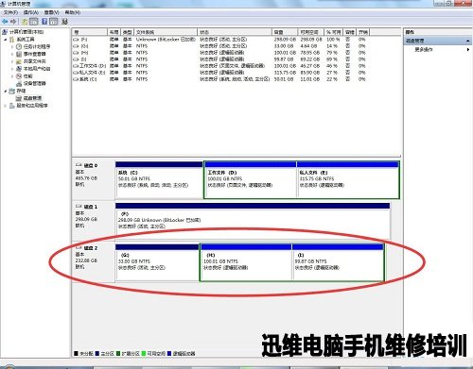Click the Forward arrow toolbar icon

click(x=13, y=22)
